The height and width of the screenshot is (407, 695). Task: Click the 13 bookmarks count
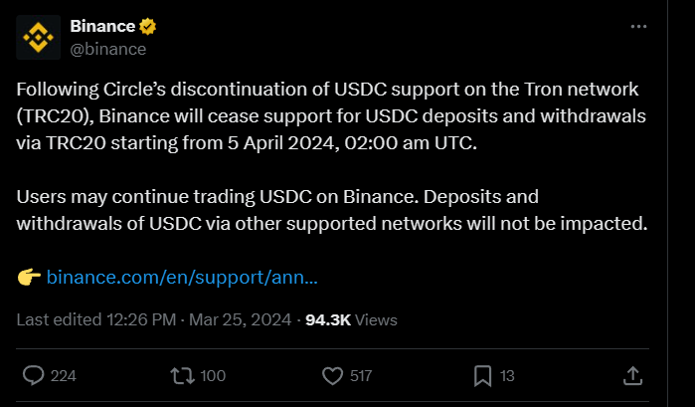[x=507, y=376]
